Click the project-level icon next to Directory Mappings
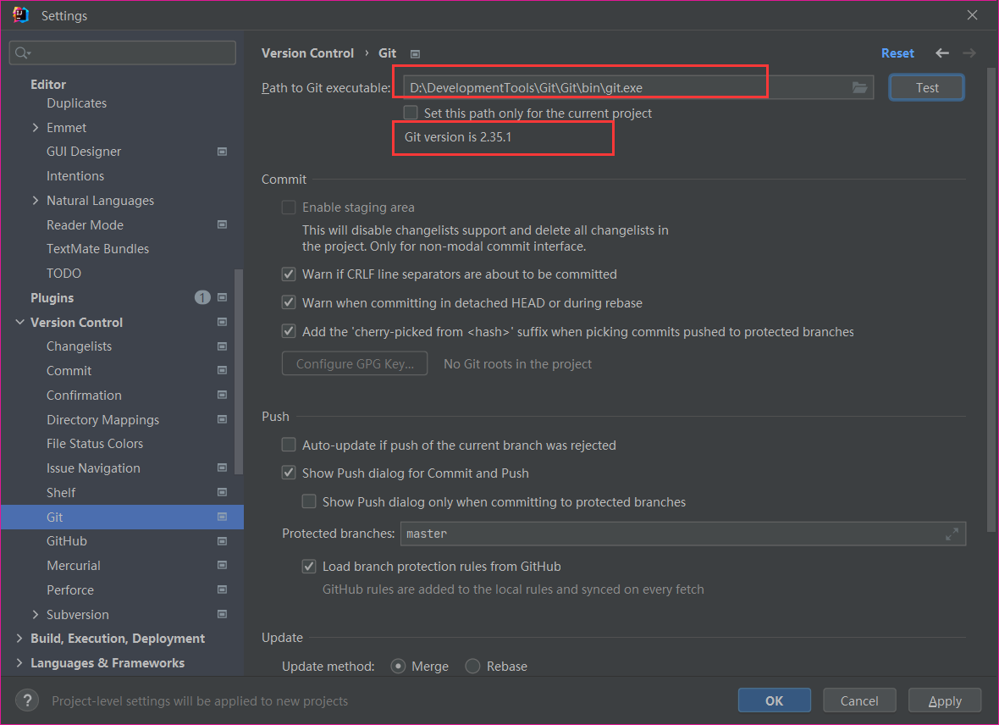 click(222, 419)
